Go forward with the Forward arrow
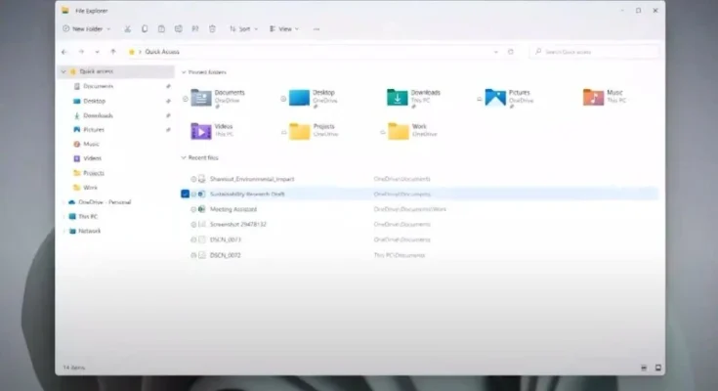 [81, 52]
